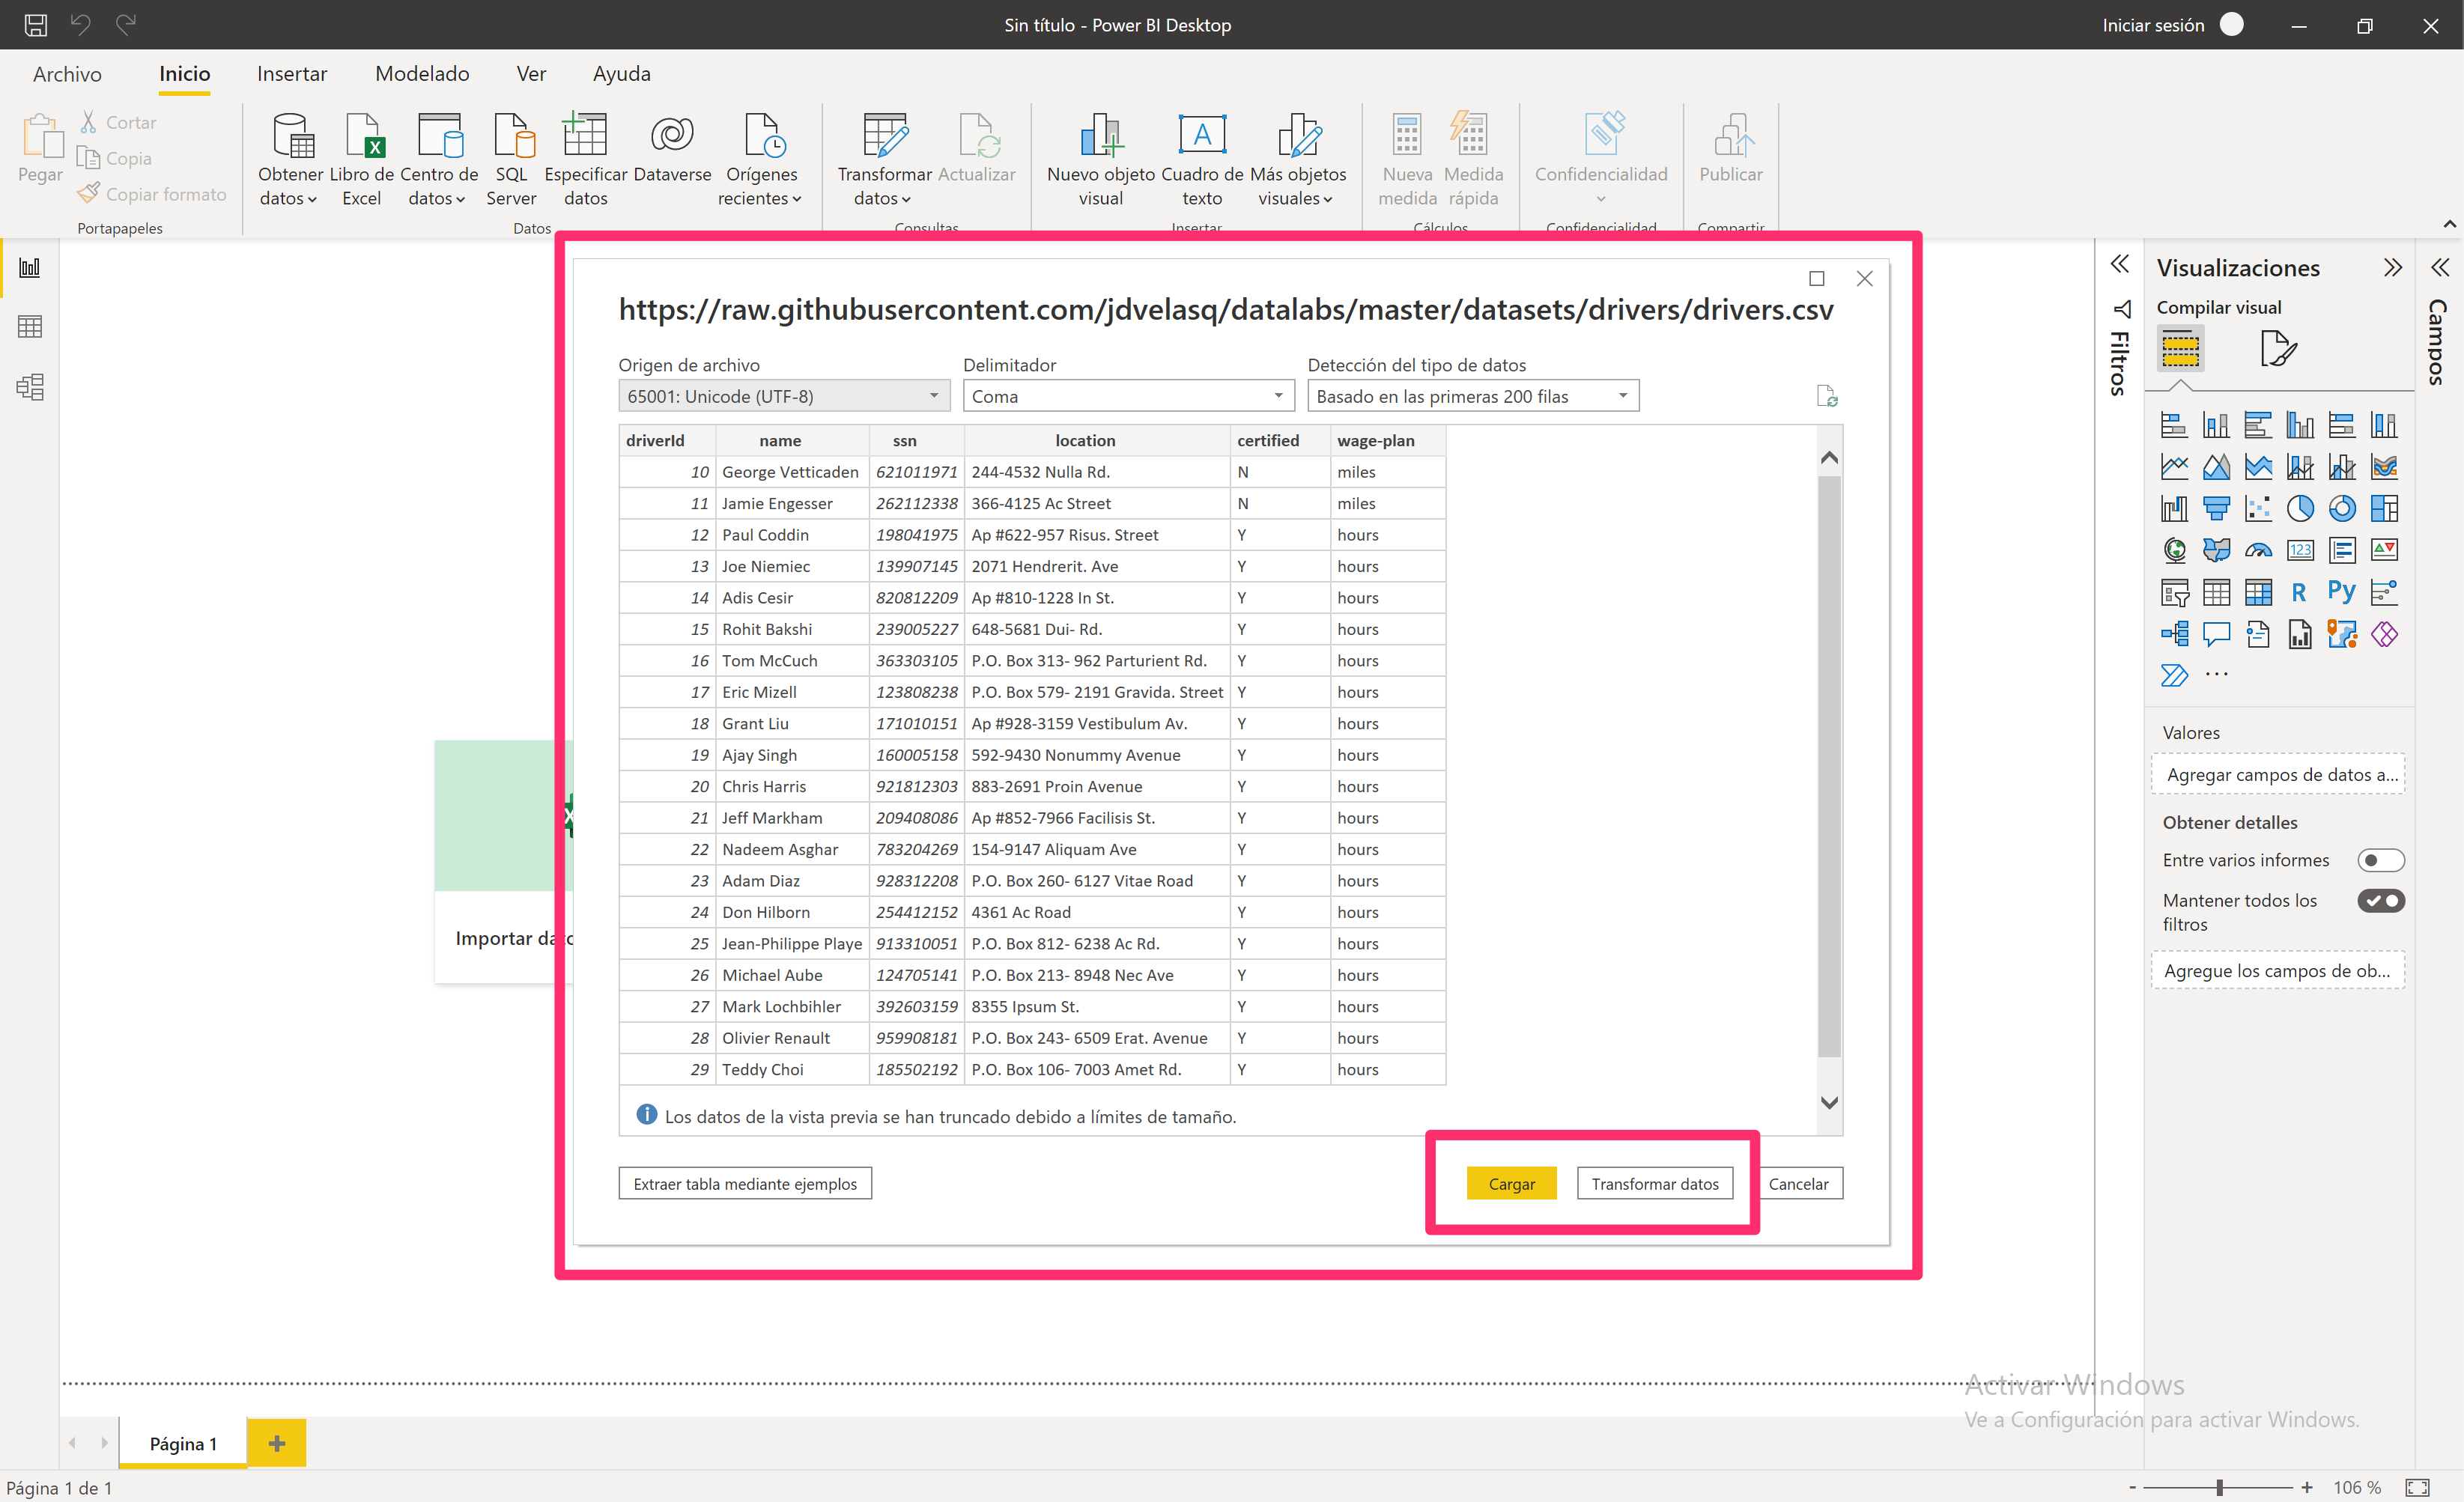Select Power Apps visual icon
The height and width of the screenshot is (1502, 2464).
pyautogui.click(x=2384, y=634)
